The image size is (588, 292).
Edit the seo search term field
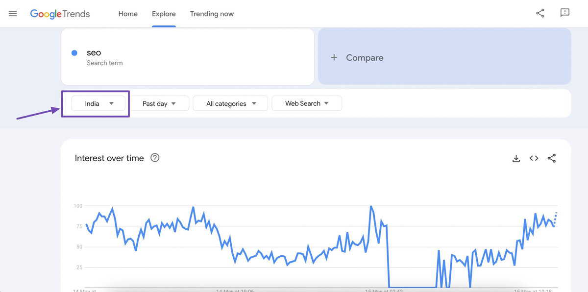188,56
